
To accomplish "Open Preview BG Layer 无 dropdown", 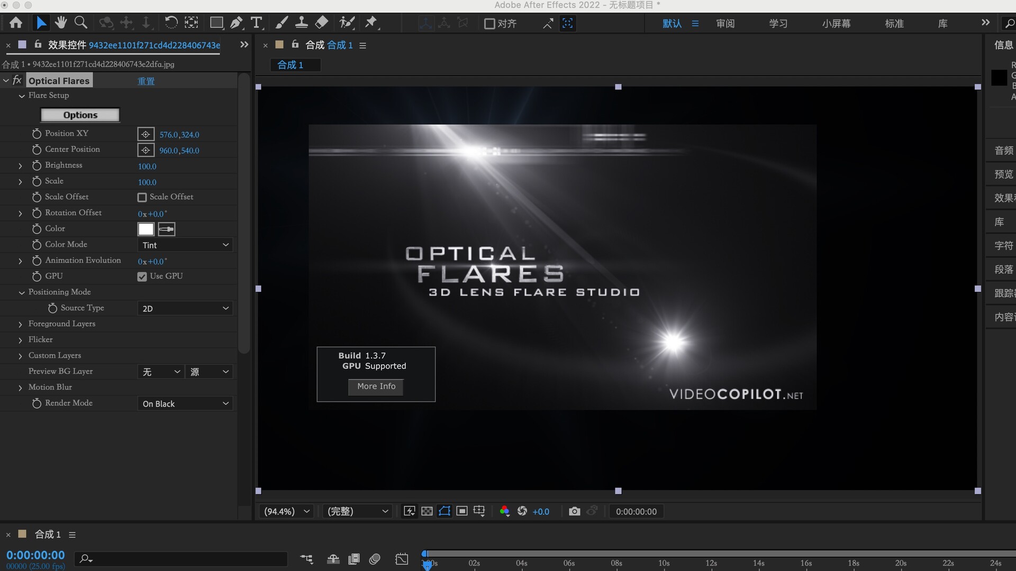I will [161, 372].
